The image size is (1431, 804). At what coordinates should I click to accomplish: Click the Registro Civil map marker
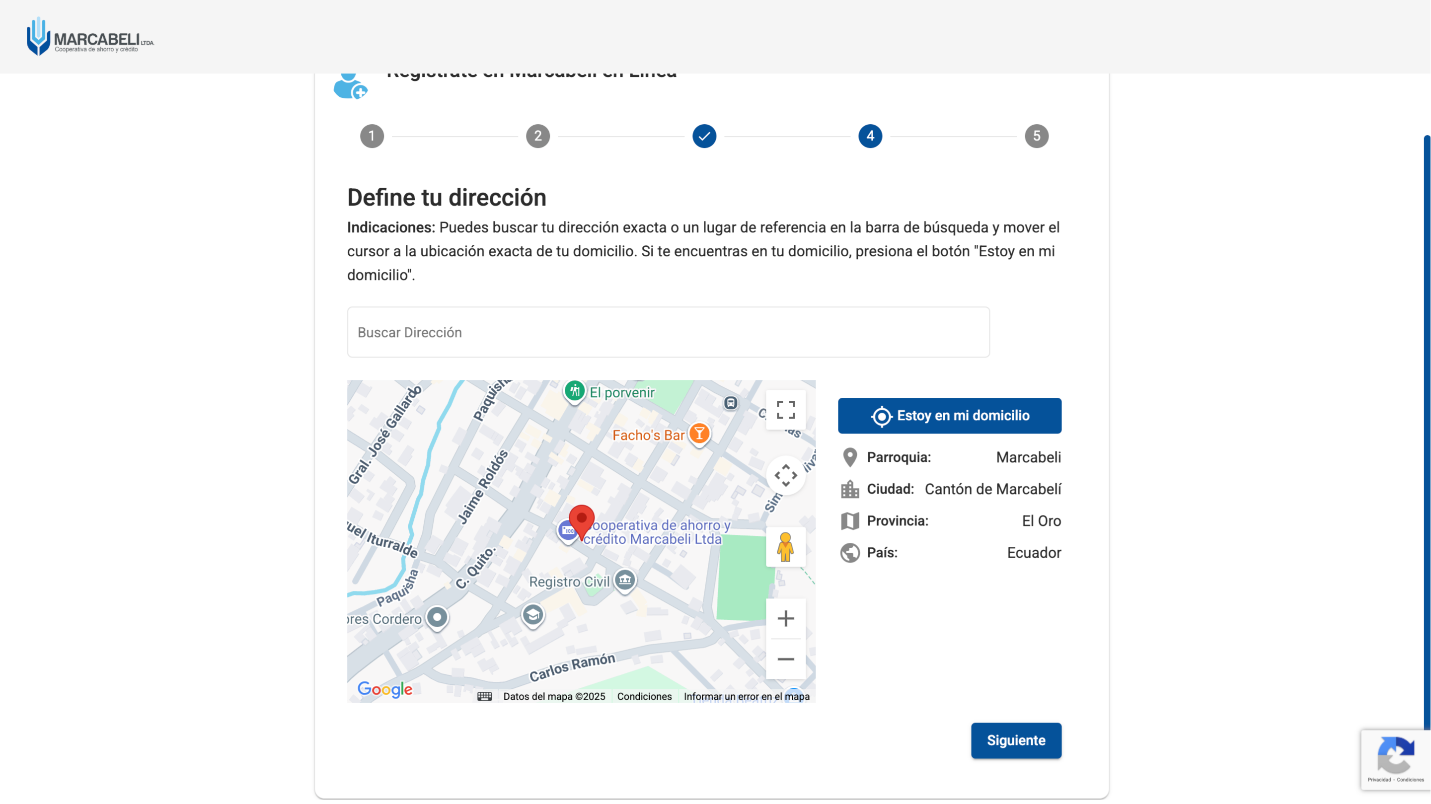click(x=625, y=580)
